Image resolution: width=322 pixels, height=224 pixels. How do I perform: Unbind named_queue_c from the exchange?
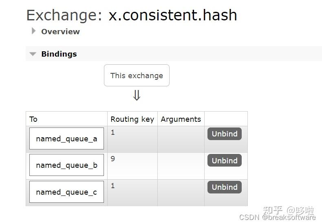(x=225, y=187)
